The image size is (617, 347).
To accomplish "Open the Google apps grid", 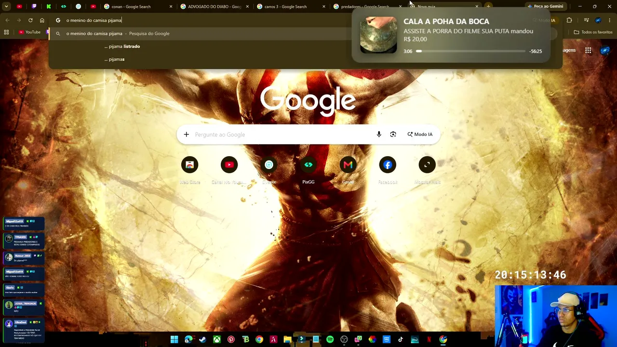I will (588, 50).
